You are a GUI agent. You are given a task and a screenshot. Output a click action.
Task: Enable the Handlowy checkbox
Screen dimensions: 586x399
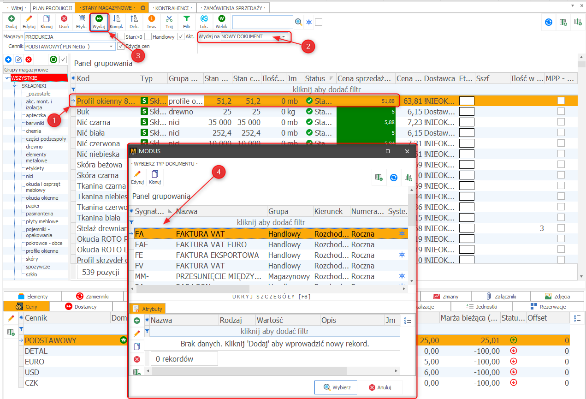[148, 36]
